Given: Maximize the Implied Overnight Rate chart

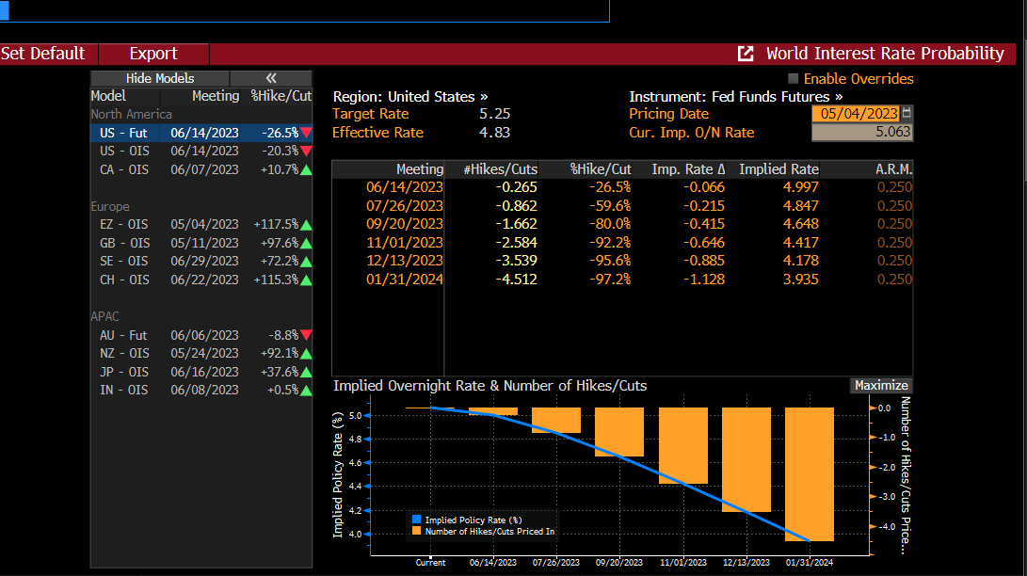Looking at the screenshot, I should coord(881,385).
